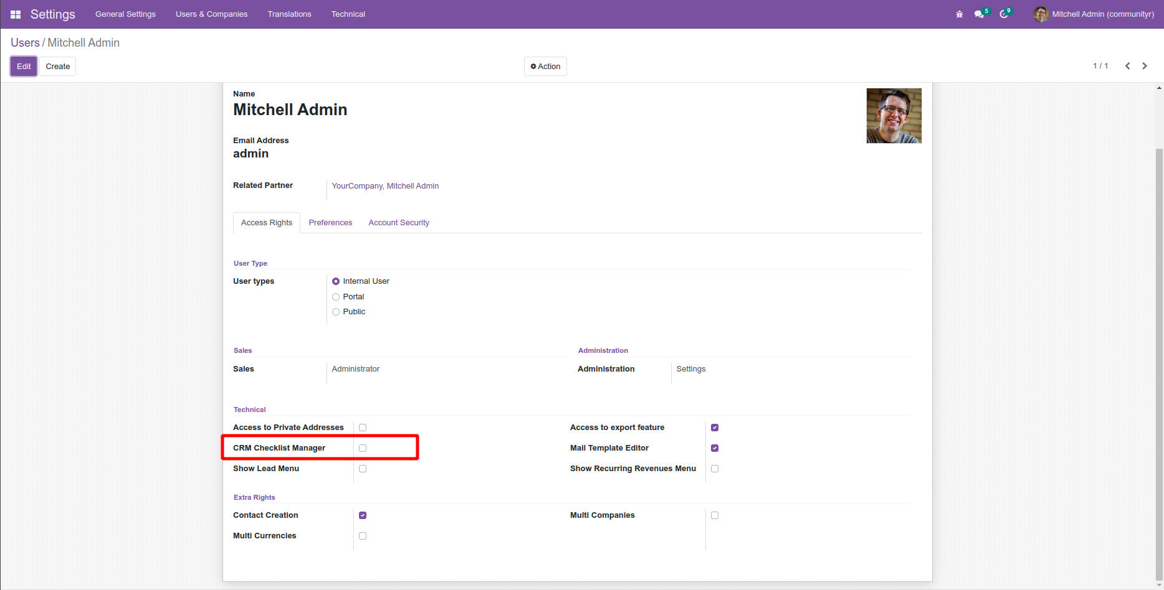Click the Edit button
The image size is (1164, 590).
pos(24,67)
